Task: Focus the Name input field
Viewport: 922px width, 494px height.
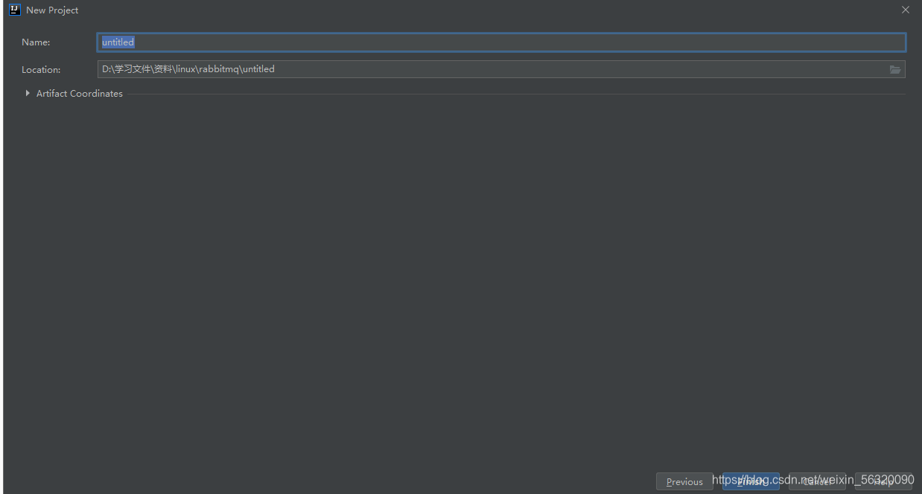Action: (501, 42)
